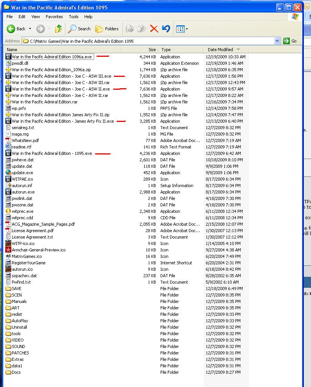Open the View menu
Screen dimensions: 311x387
pyautogui.click(x=36, y=17)
